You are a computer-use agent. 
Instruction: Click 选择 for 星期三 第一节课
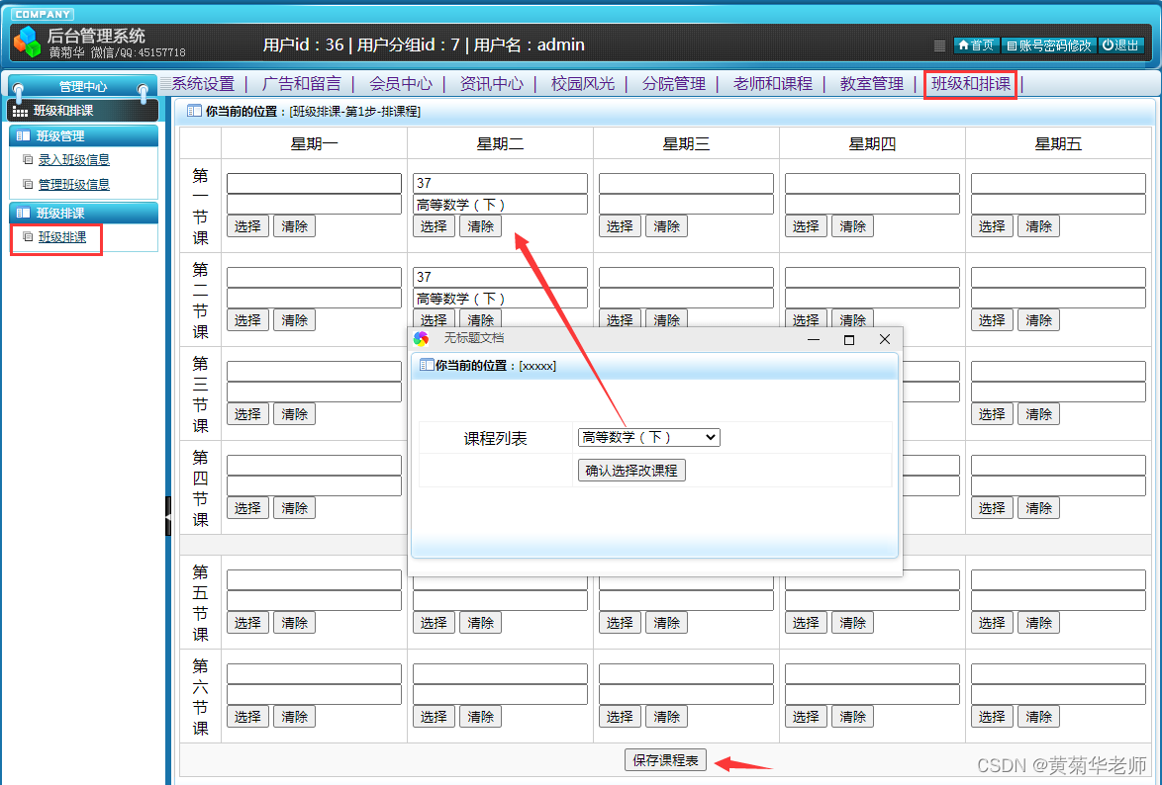(x=620, y=226)
